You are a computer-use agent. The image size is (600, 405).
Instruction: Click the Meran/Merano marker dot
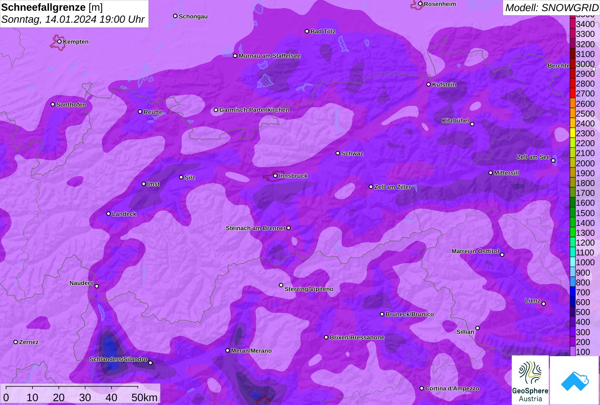(x=228, y=351)
